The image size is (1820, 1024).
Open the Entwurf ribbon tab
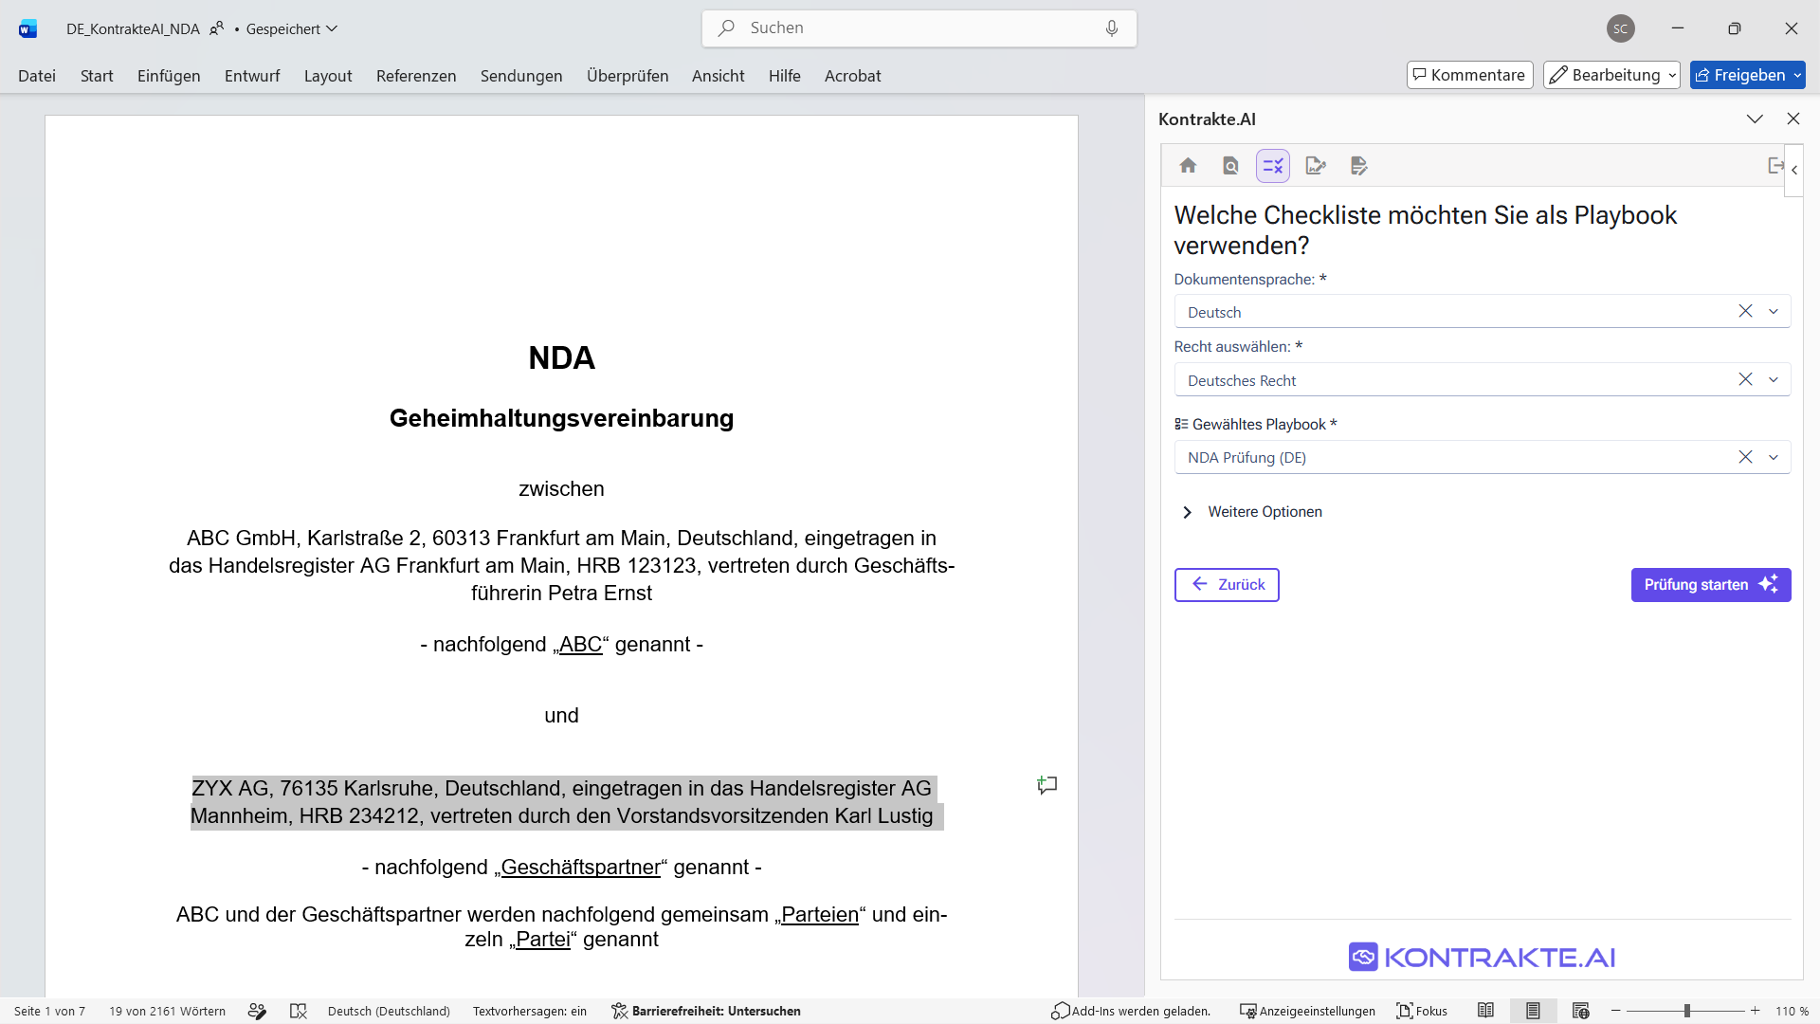(252, 76)
